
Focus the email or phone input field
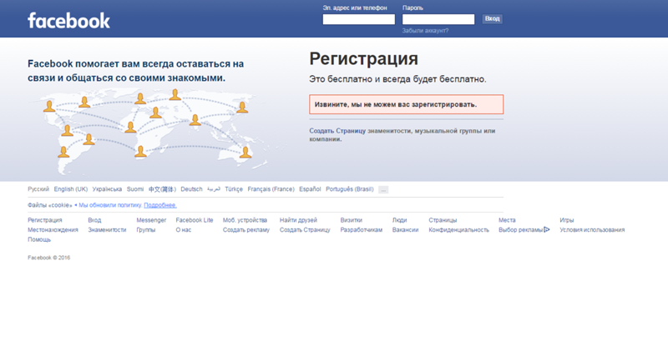click(x=359, y=19)
